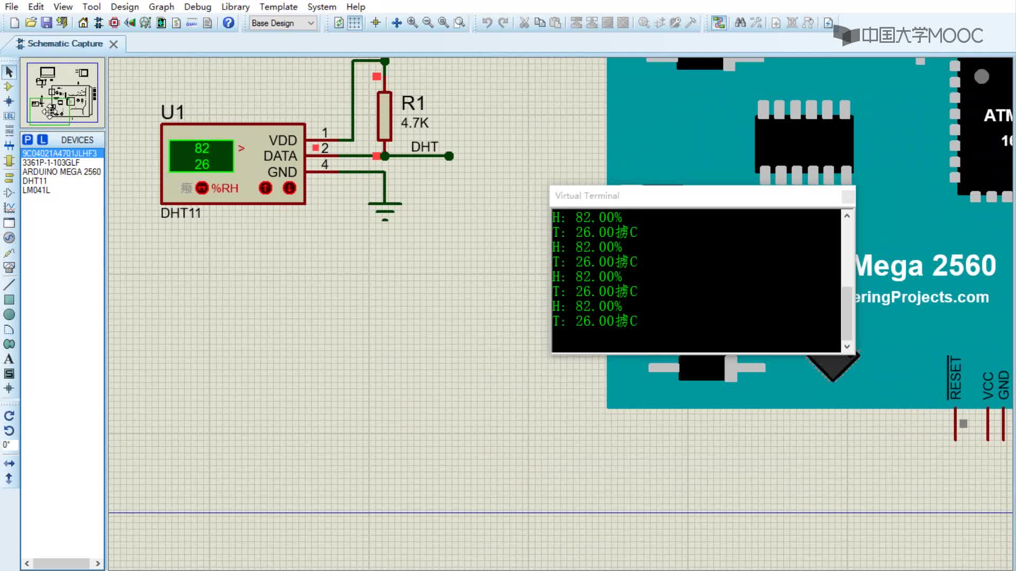Click the schematic overview thumbnail
The image size is (1016, 571).
[62, 94]
